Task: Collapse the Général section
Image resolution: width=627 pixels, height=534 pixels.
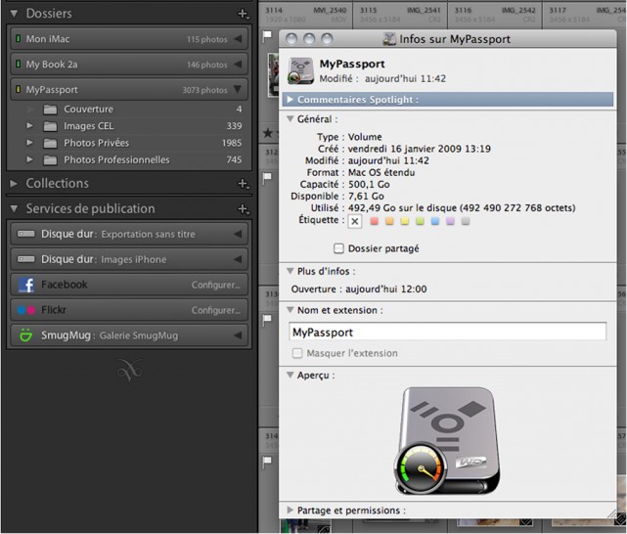Action: tap(291, 119)
